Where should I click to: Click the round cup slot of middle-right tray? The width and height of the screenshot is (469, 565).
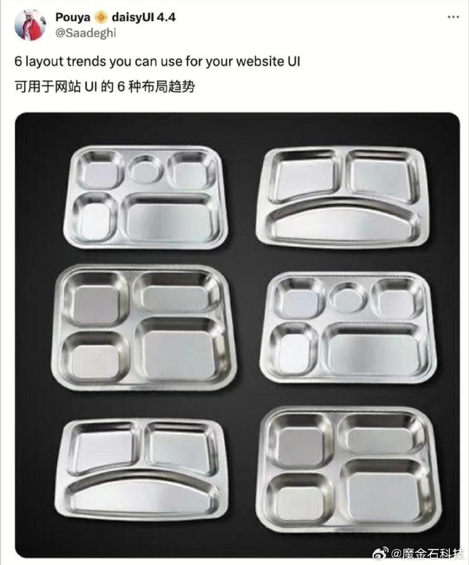pos(348,298)
